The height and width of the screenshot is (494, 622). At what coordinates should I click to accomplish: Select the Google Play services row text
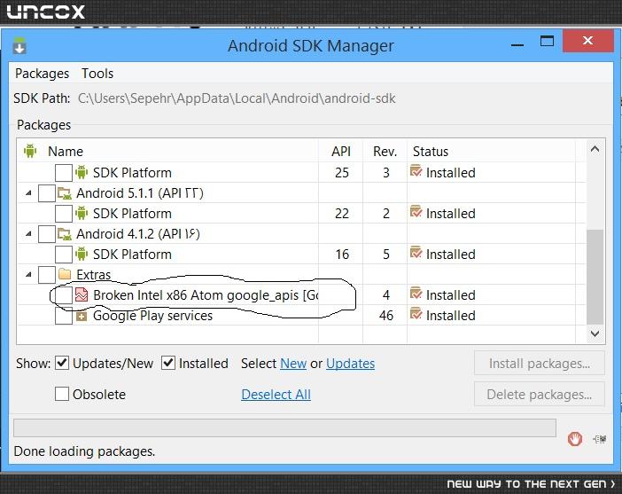coord(152,316)
